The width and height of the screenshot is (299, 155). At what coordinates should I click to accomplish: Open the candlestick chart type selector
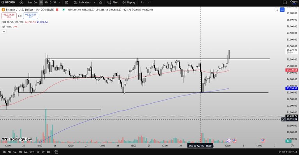point(67,2)
